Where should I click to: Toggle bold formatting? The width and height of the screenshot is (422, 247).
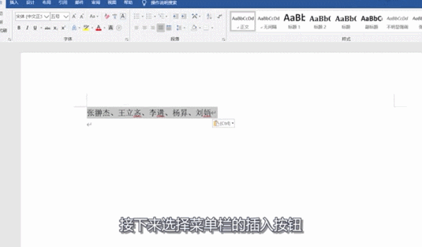coord(19,28)
